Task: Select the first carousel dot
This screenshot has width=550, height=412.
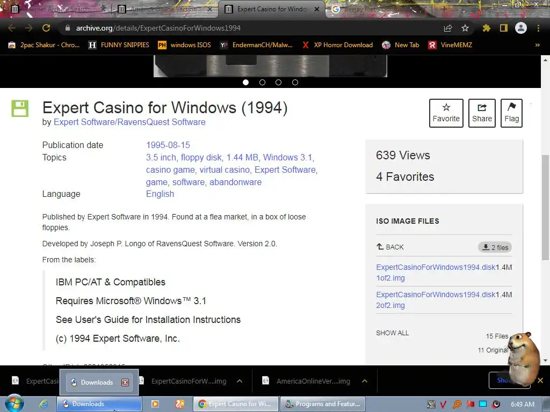Action: pyautogui.click(x=245, y=82)
